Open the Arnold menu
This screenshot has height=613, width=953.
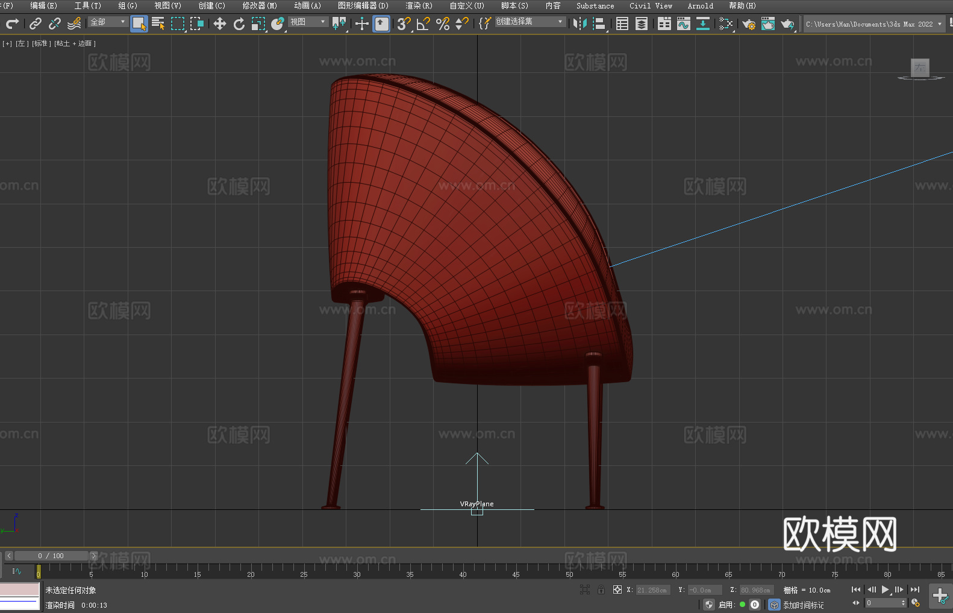[x=701, y=5]
